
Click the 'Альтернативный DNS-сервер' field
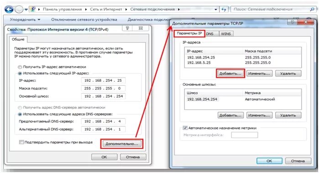103,129
